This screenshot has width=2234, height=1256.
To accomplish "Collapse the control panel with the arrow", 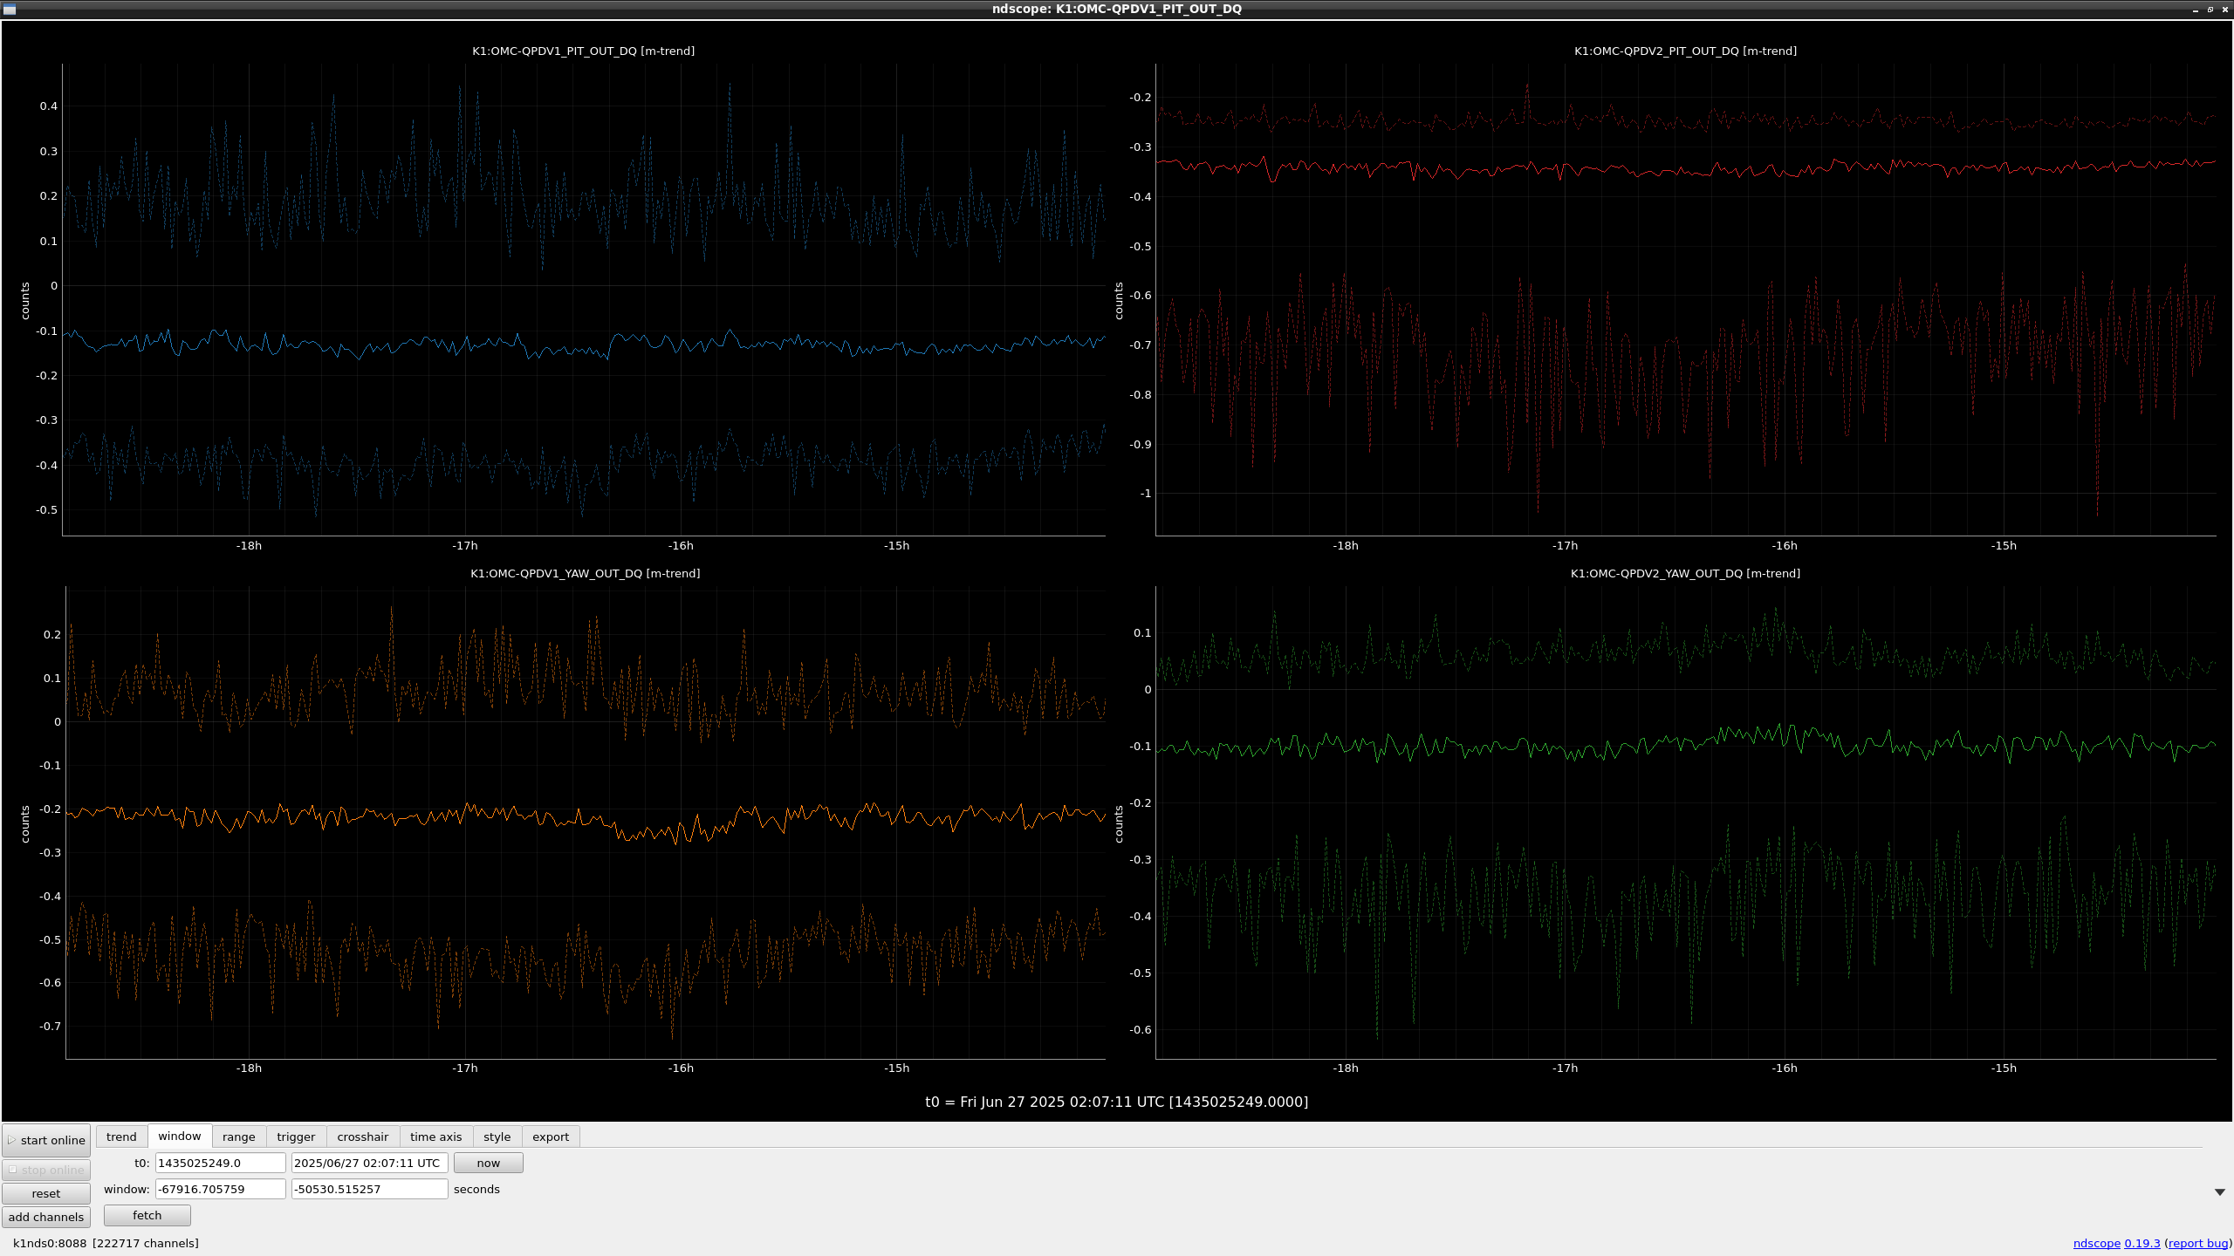I will [2219, 1192].
